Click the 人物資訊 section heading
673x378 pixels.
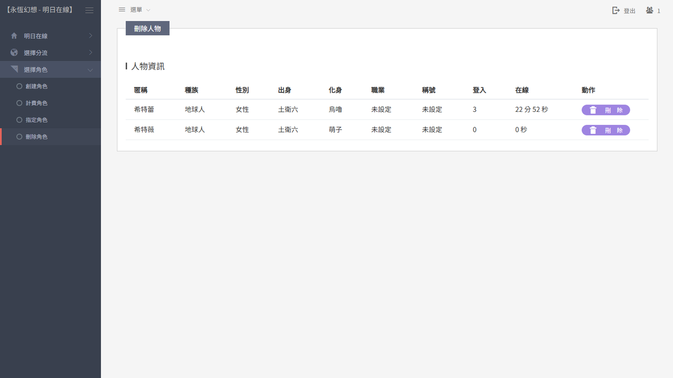click(148, 66)
